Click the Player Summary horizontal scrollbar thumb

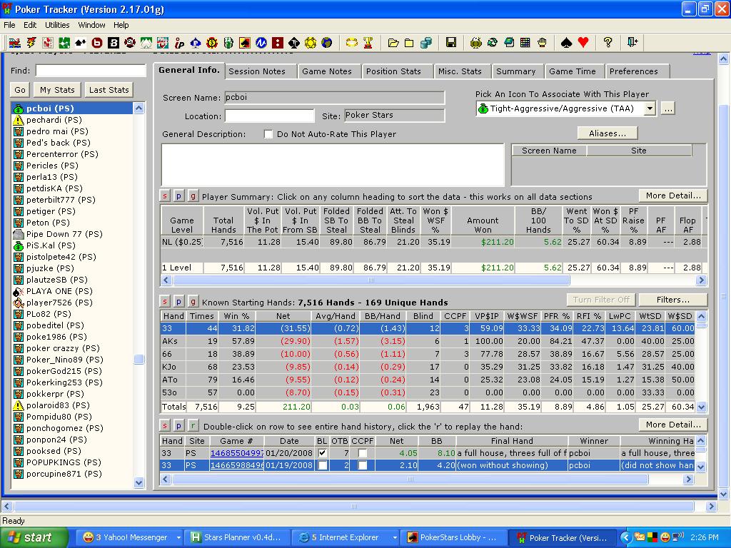(x=371, y=280)
